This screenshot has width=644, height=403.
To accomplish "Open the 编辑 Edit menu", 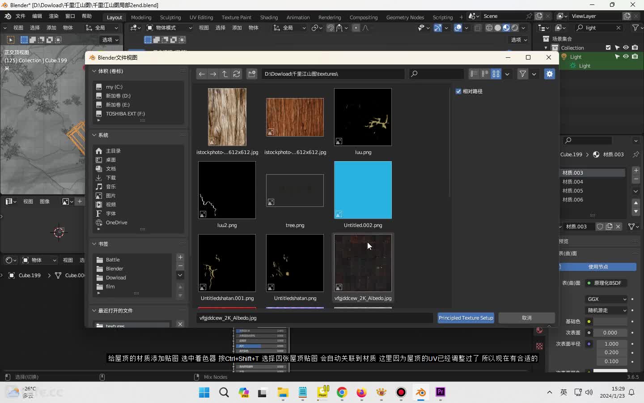I will [37, 16].
